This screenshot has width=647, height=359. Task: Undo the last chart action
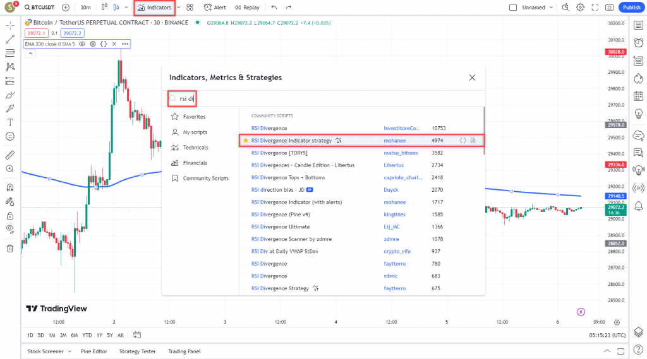coord(274,8)
